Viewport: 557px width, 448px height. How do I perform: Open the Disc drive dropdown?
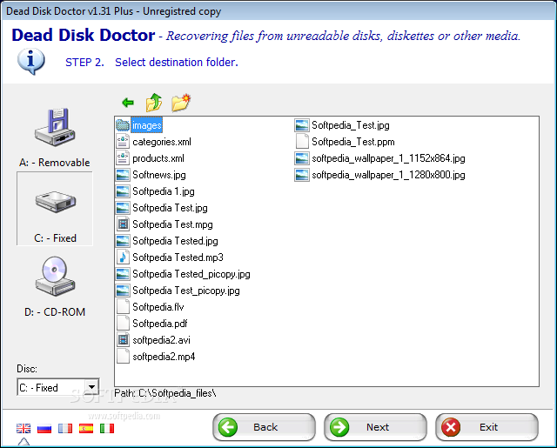pos(91,387)
